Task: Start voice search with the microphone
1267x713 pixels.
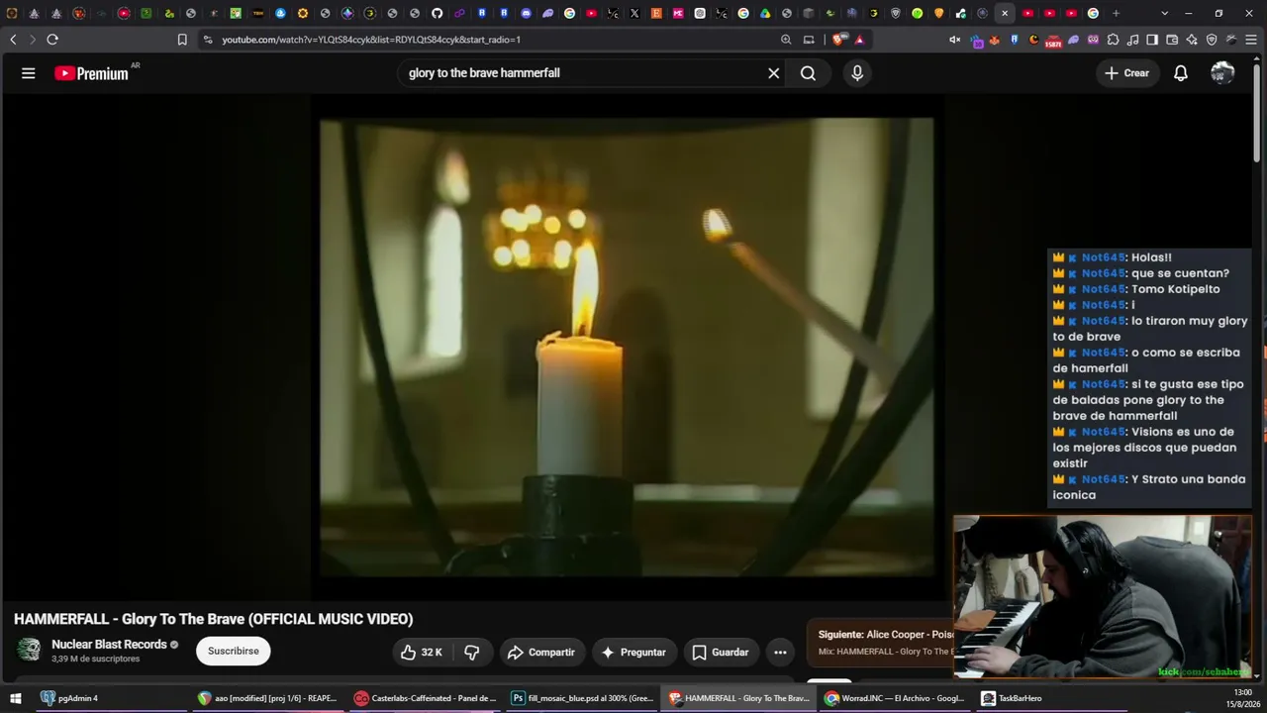Action: pos(857,73)
